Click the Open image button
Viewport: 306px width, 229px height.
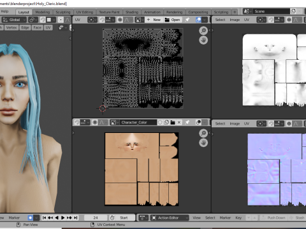173,20
